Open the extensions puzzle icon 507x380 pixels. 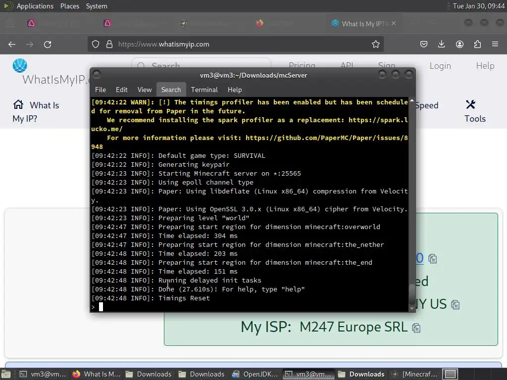477,44
